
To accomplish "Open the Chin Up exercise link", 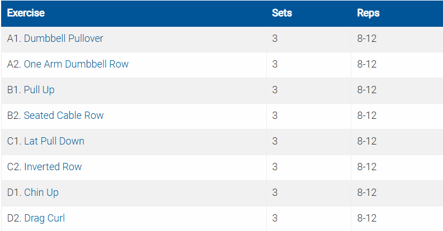I will pyautogui.click(x=41, y=192).
